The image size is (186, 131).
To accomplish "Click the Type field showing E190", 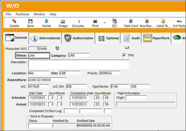I will (x=120, y=86).
